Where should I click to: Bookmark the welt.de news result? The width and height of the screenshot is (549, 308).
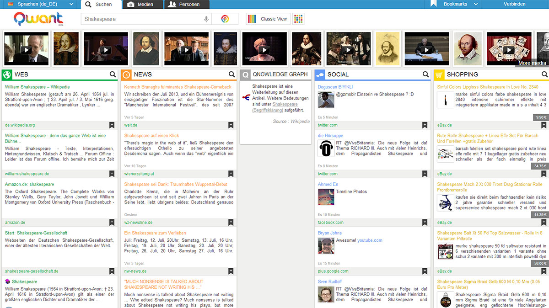pyautogui.click(x=231, y=125)
